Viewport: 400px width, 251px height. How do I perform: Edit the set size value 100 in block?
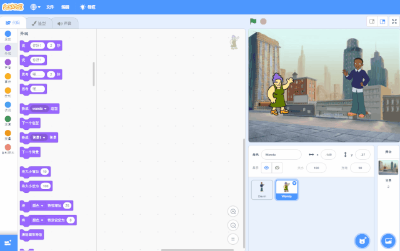[46, 186]
